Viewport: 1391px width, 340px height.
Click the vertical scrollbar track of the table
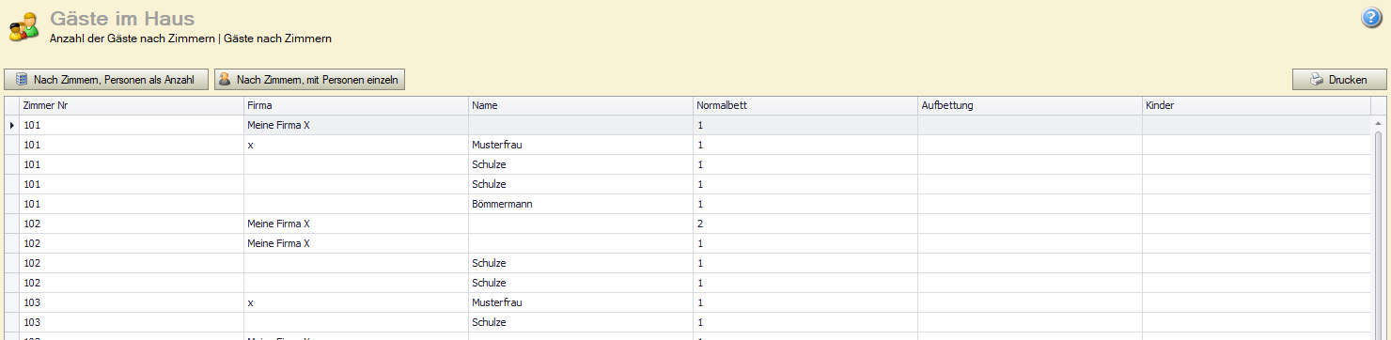pos(1379,235)
